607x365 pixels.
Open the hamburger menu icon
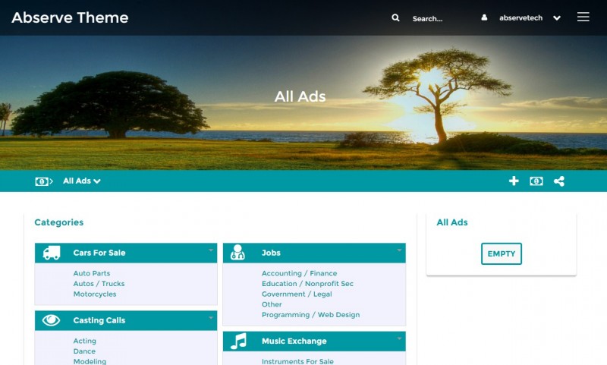[583, 17]
